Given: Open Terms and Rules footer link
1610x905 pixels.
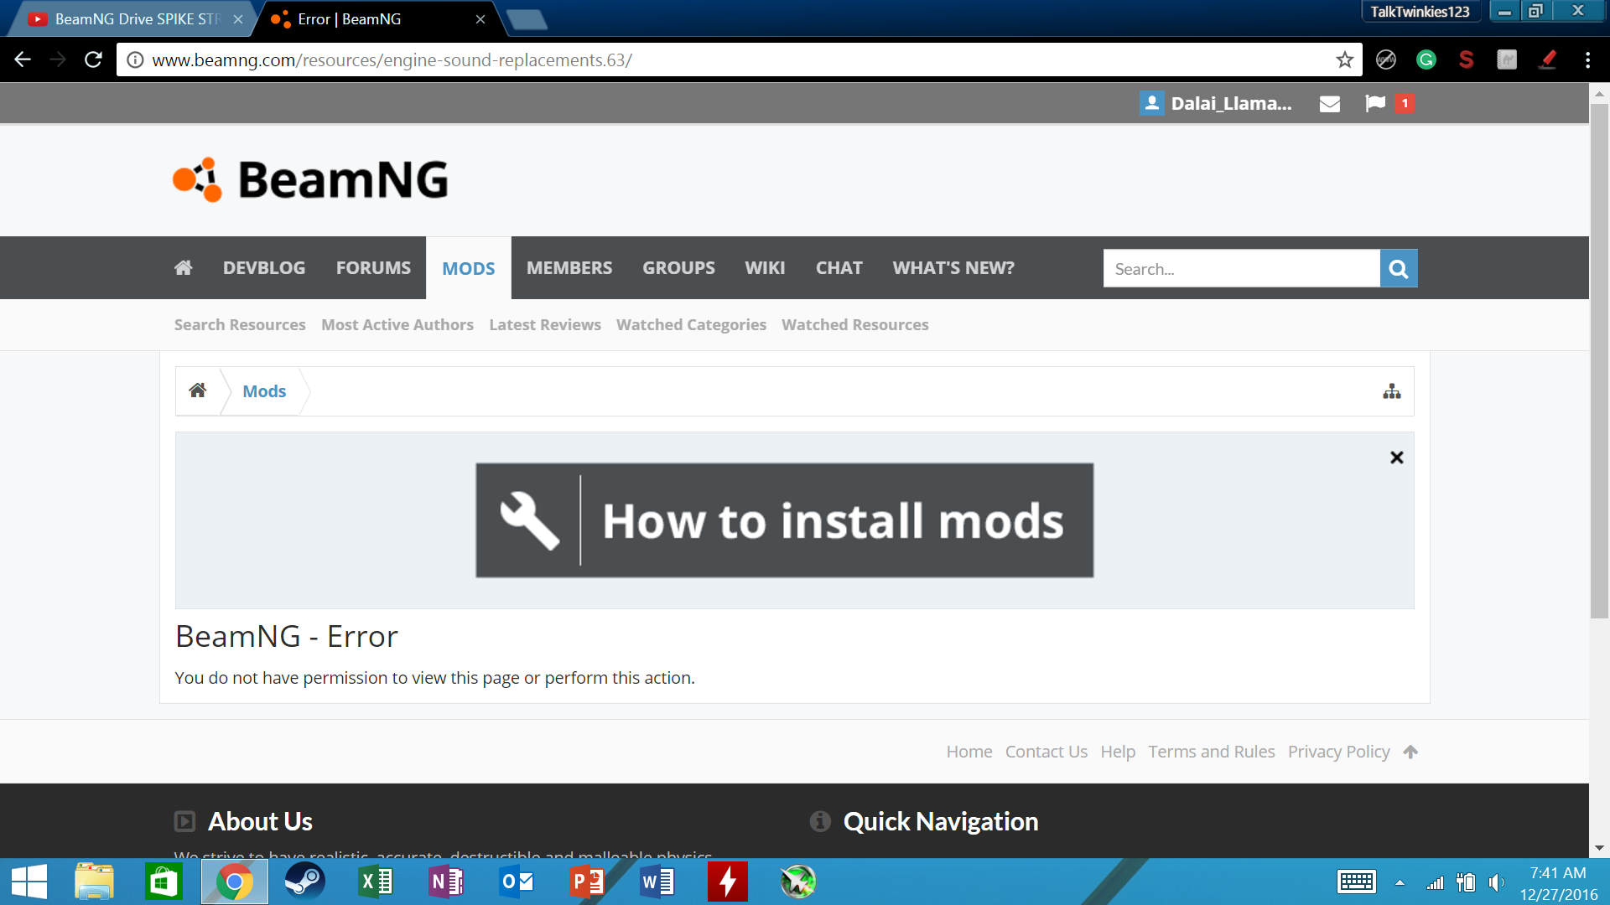Looking at the screenshot, I should pyautogui.click(x=1212, y=752).
